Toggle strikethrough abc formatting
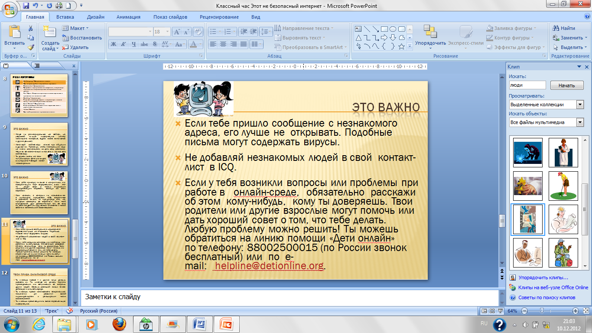This screenshot has width=592, height=333. [x=145, y=44]
